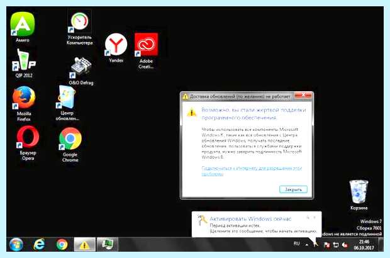Open Adobe Creative Cloud desktop shortcut

(146, 51)
